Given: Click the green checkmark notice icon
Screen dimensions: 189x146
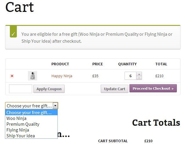Looking at the screenshot, I should coord(13,34).
